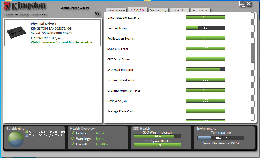Click the D:\ partition color swatch
The height and width of the screenshot is (158, 260).
coord(27,135)
